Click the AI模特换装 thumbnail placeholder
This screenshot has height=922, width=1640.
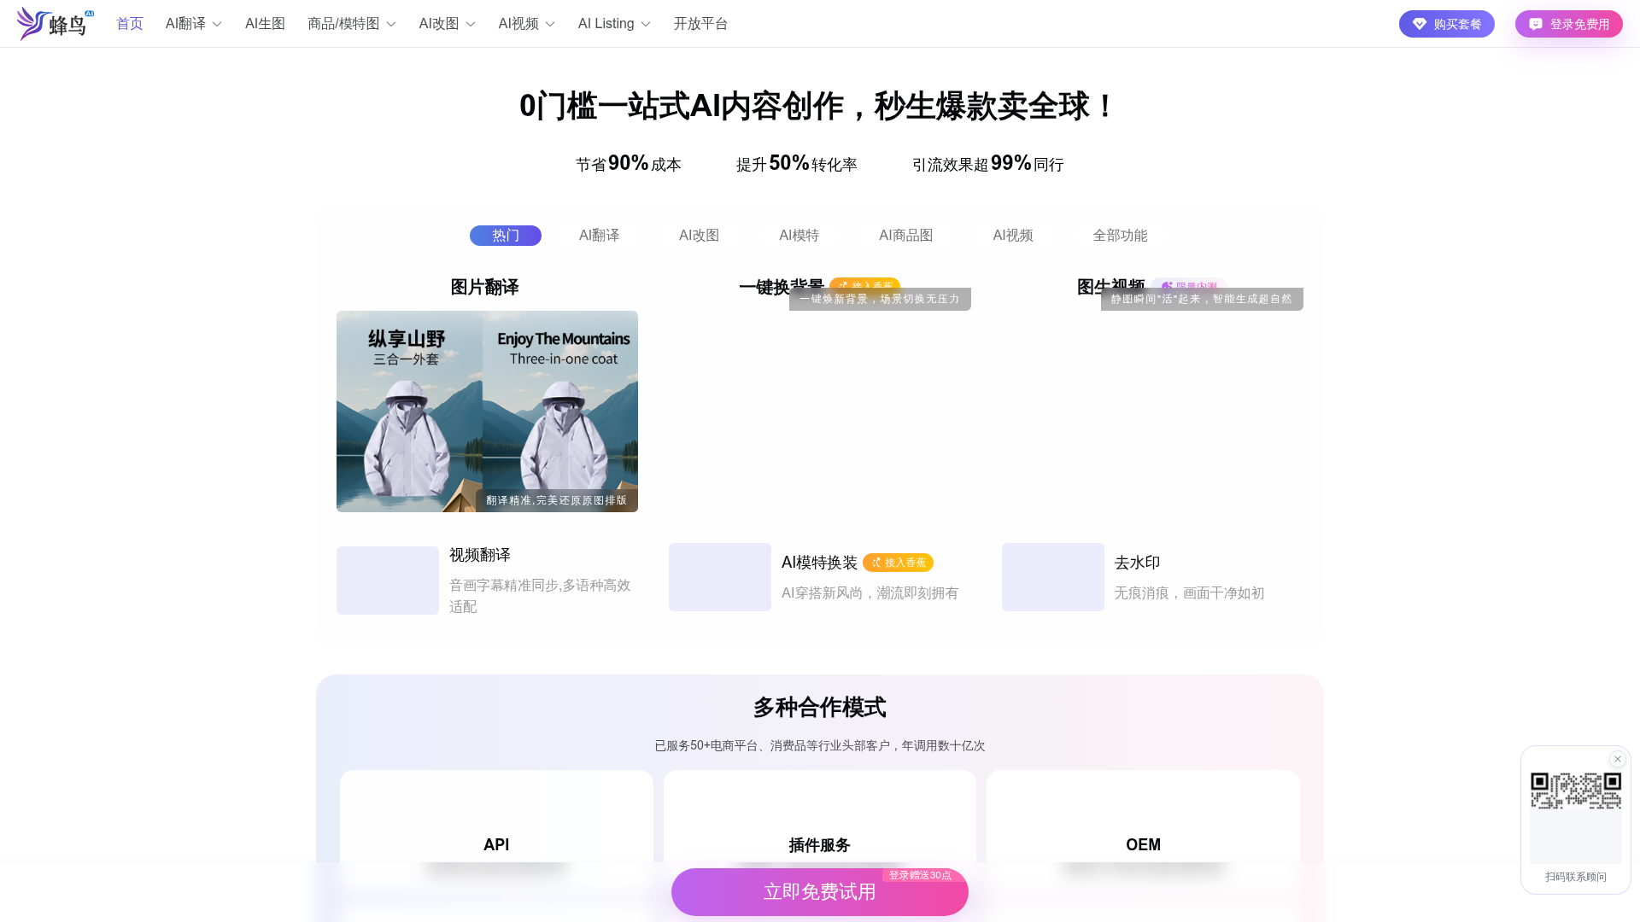point(720,577)
